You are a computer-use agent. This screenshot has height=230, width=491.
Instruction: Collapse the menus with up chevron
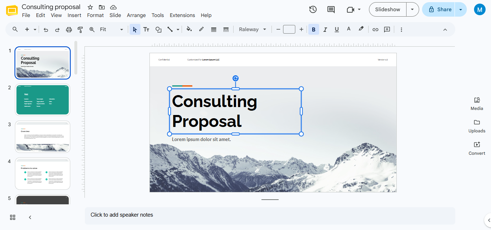[445, 30]
